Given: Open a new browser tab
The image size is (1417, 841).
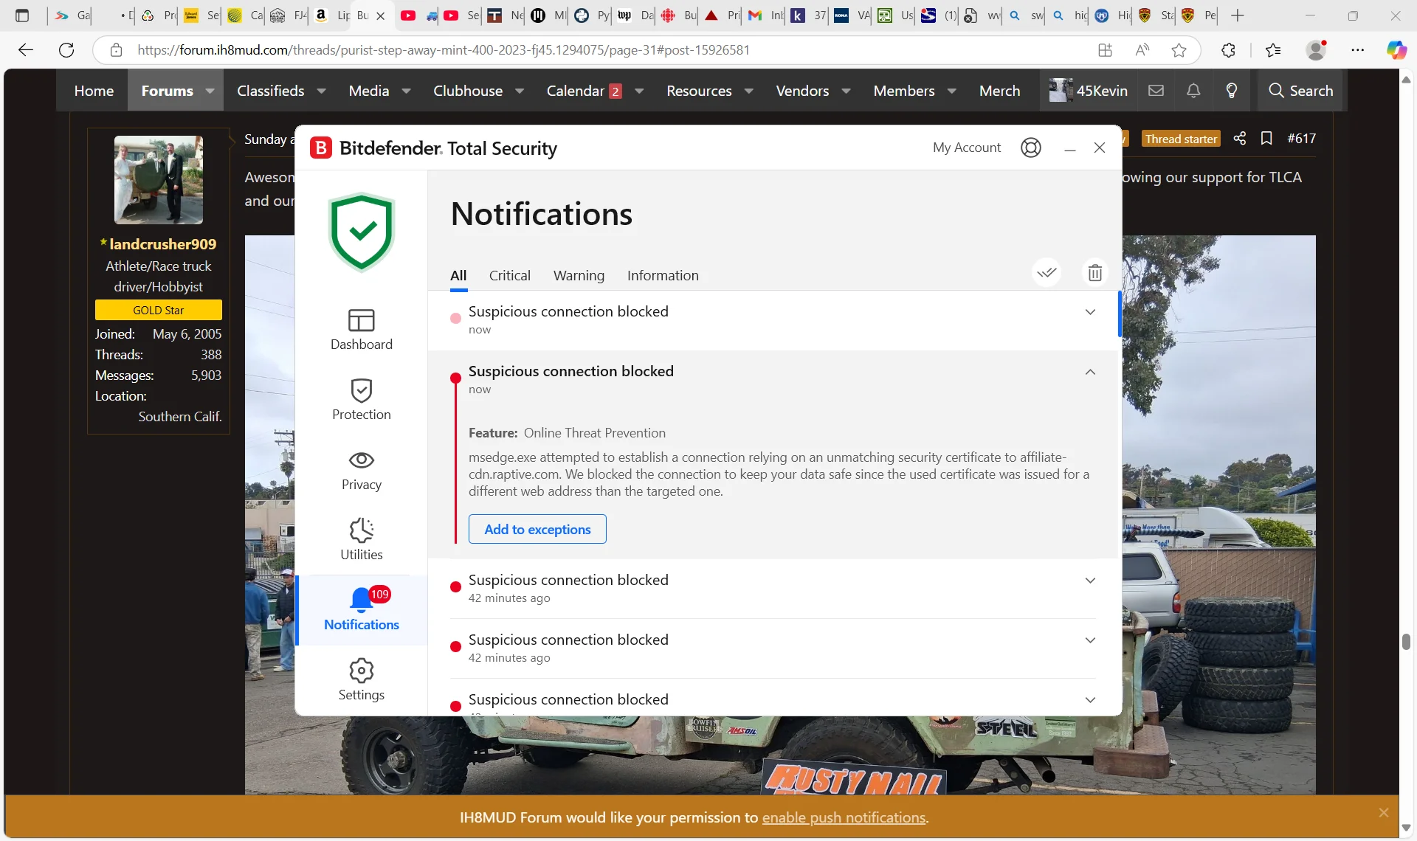Looking at the screenshot, I should tap(1238, 15).
